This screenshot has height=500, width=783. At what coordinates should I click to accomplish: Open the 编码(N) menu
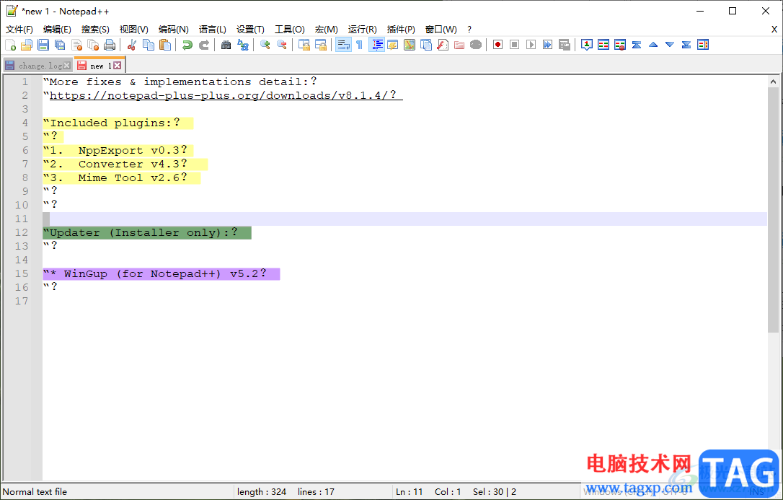point(173,30)
